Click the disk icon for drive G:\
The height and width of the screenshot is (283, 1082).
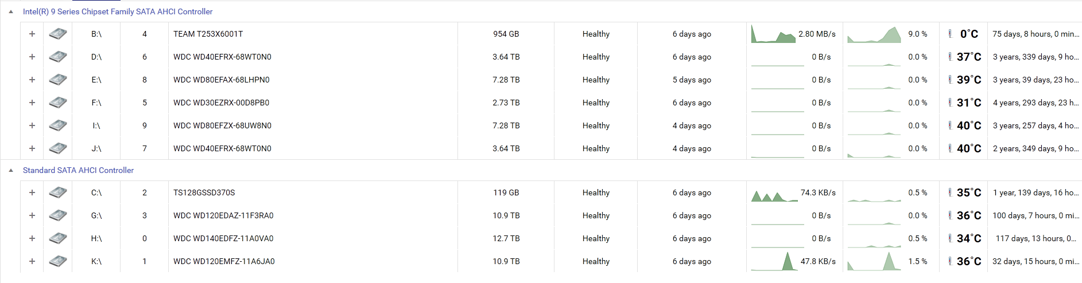57,215
